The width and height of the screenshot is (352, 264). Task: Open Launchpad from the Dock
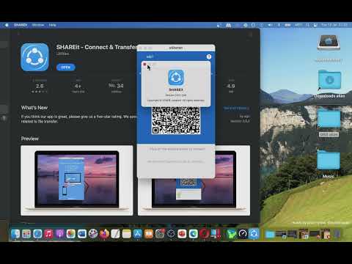(26, 234)
